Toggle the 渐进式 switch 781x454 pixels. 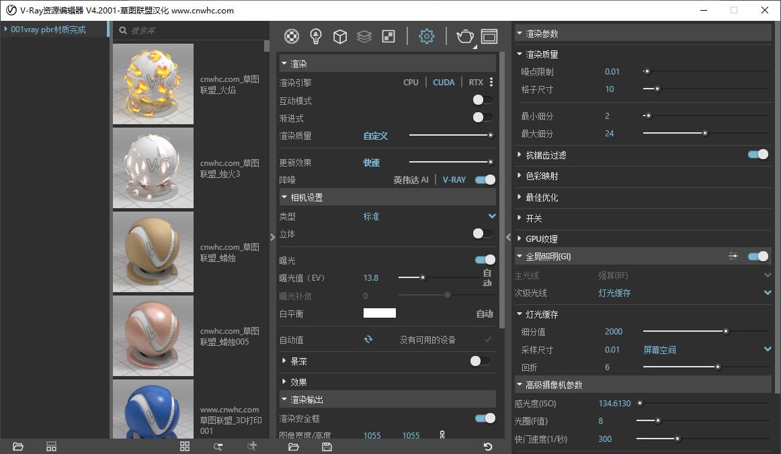[481, 118]
